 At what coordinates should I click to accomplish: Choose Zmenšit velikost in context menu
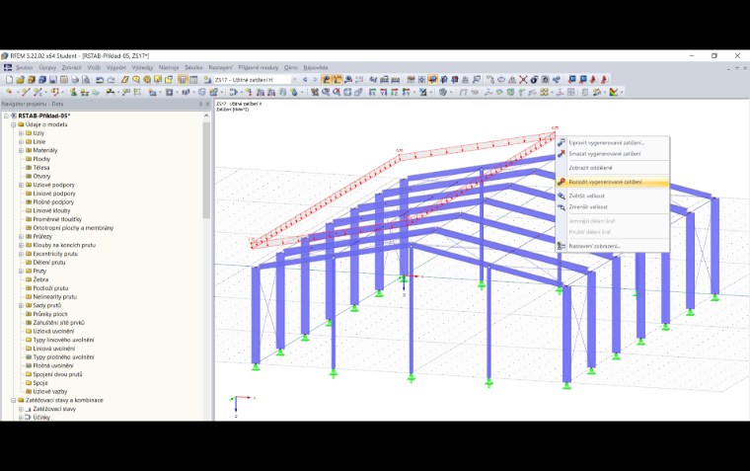pyautogui.click(x=612, y=206)
